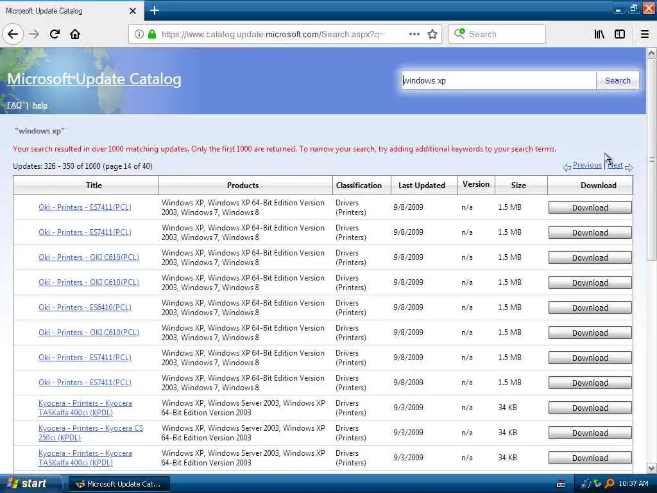Image resolution: width=657 pixels, height=493 pixels.
Task: Click the keyboard icon in taskbar
Action: [561, 484]
